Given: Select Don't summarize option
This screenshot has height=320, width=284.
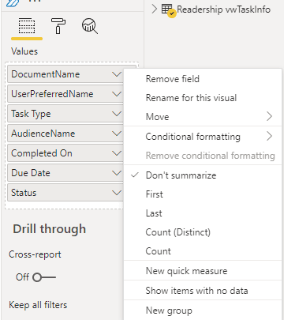Looking at the screenshot, I should (x=203, y=175).
